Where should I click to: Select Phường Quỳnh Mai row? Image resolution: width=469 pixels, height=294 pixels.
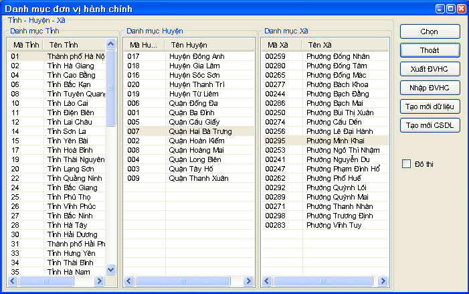coord(325,197)
